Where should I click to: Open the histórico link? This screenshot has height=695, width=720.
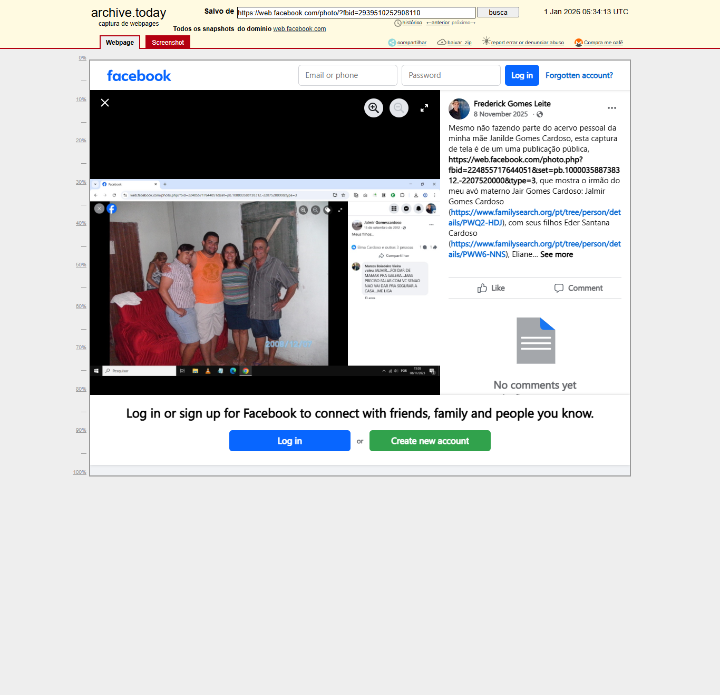412,23
